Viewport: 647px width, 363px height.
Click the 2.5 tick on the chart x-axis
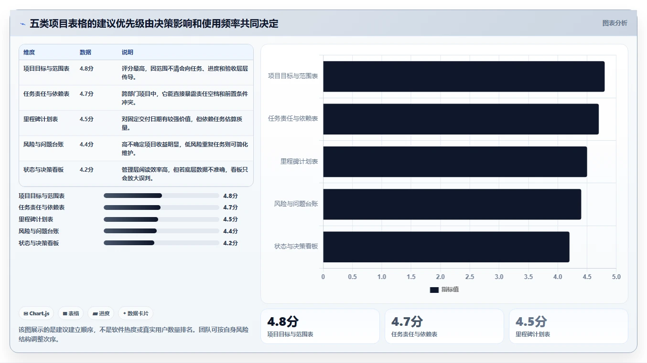click(470, 277)
